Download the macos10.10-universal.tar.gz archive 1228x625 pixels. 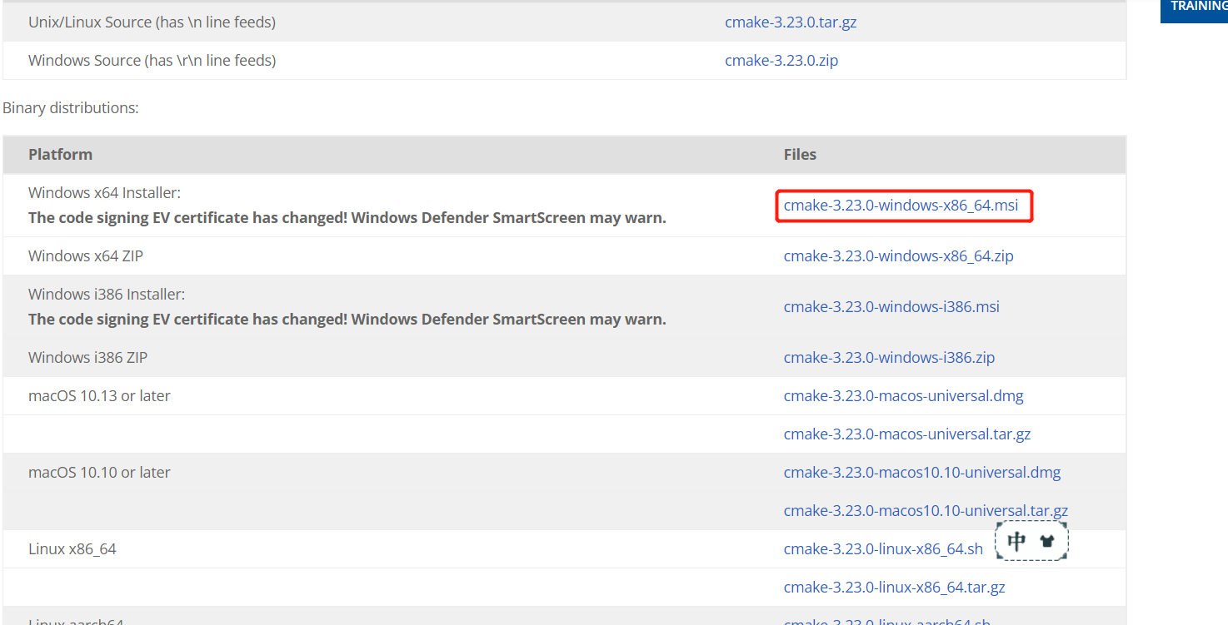[926, 511]
